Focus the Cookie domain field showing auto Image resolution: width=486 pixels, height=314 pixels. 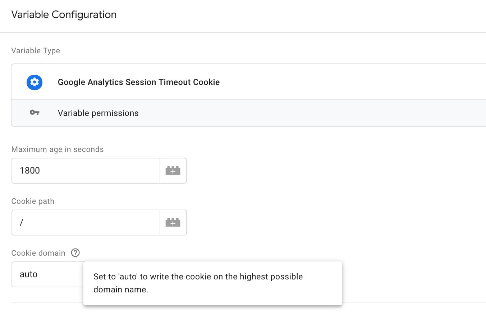(48, 274)
